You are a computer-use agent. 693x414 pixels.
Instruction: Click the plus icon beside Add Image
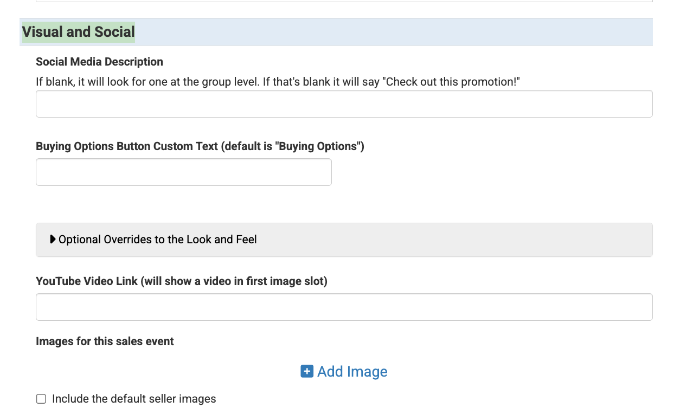(307, 371)
